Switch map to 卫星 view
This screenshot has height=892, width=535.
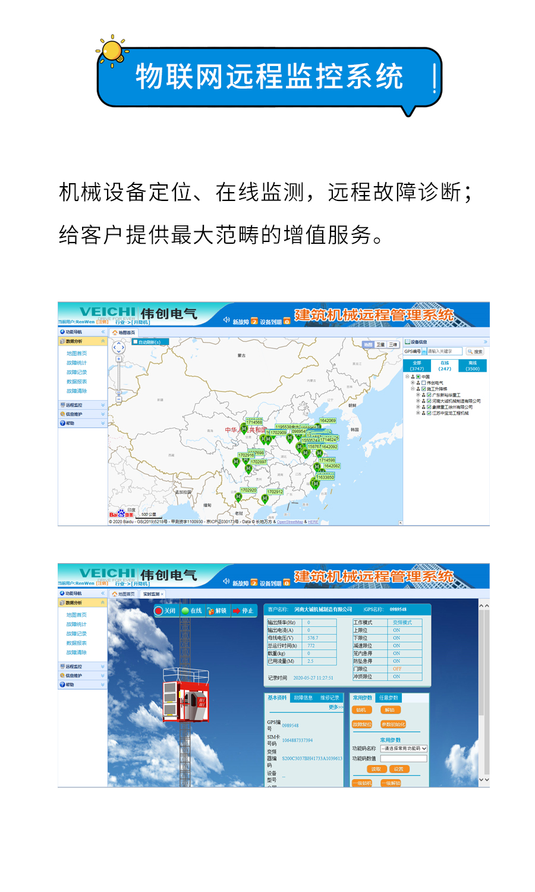click(x=380, y=345)
